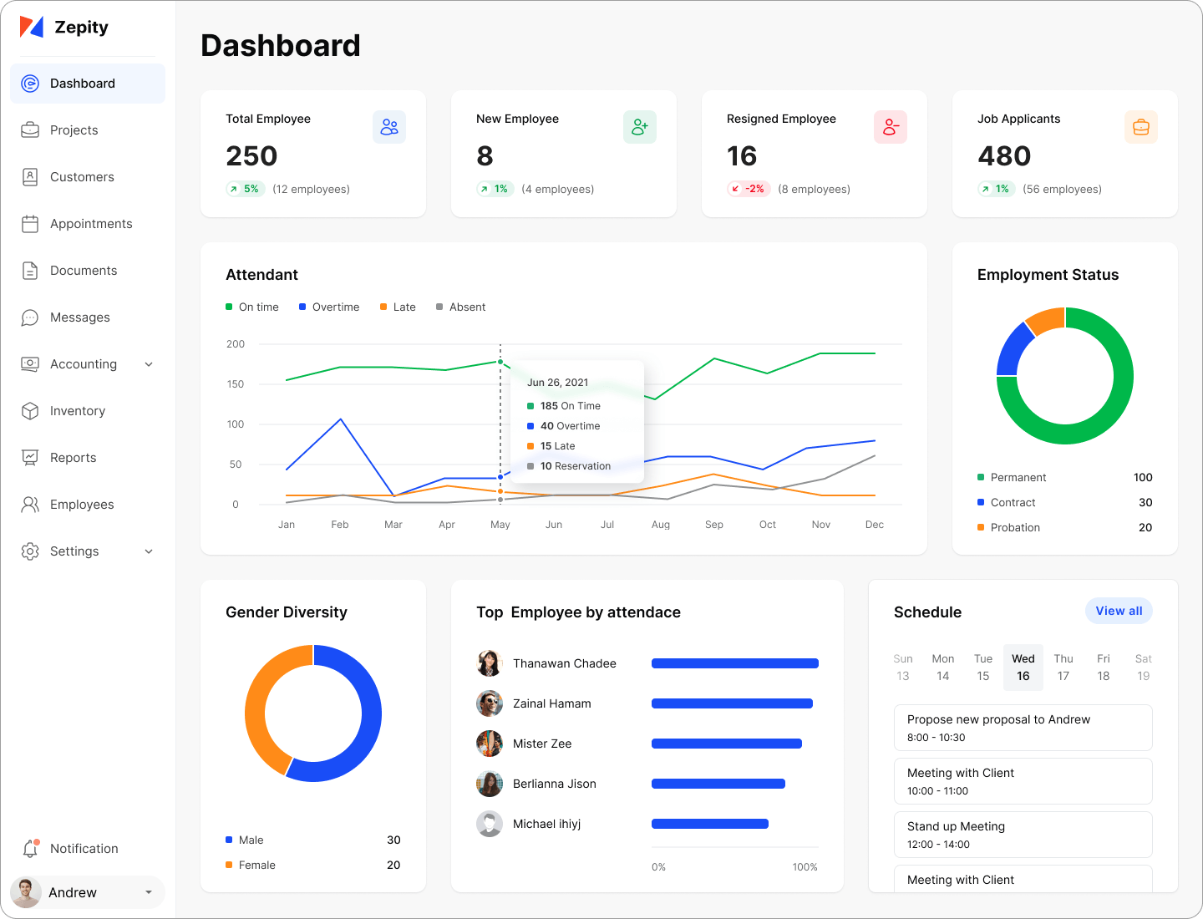This screenshot has width=1203, height=919.
Task: Open the Propose new proposal to Andrew event
Action: click(x=1023, y=728)
